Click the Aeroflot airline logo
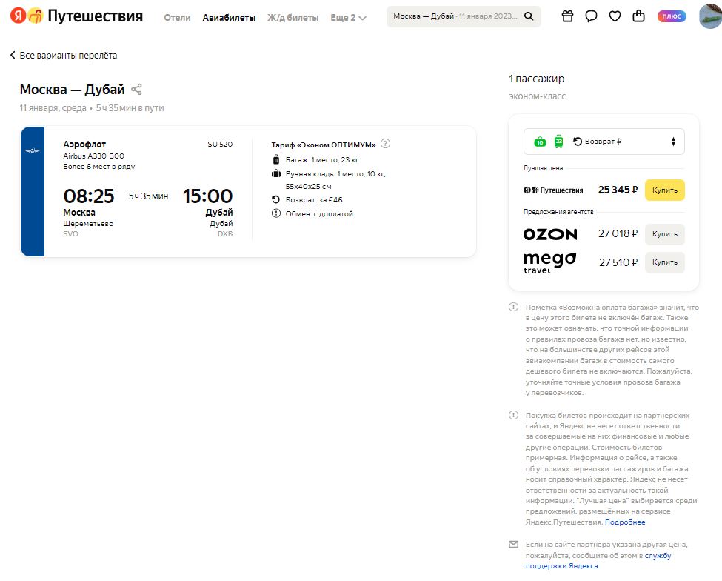722x581 pixels. click(33, 150)
